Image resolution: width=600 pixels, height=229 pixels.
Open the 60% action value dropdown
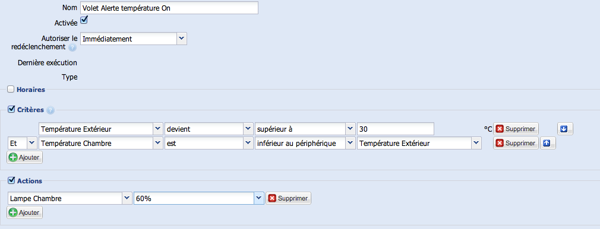pyautogui.click(x=198, y=198)
